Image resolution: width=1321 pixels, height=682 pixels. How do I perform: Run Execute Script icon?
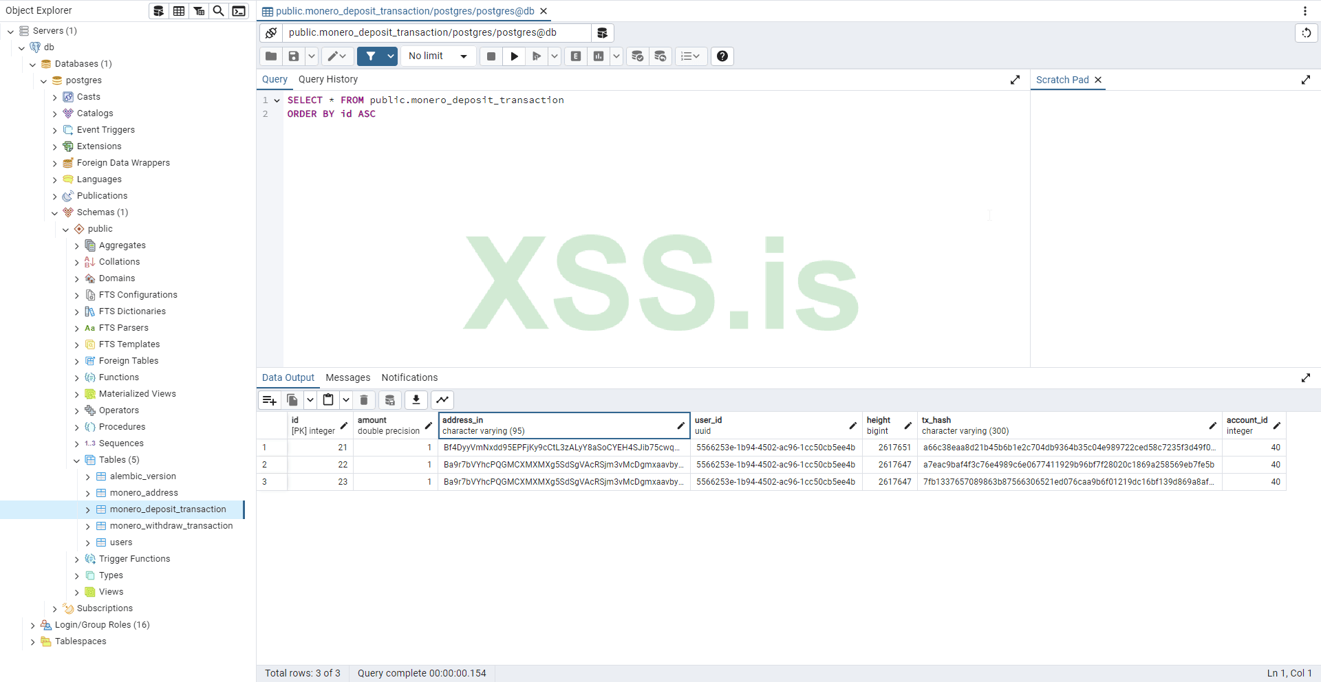pos(537,56)
